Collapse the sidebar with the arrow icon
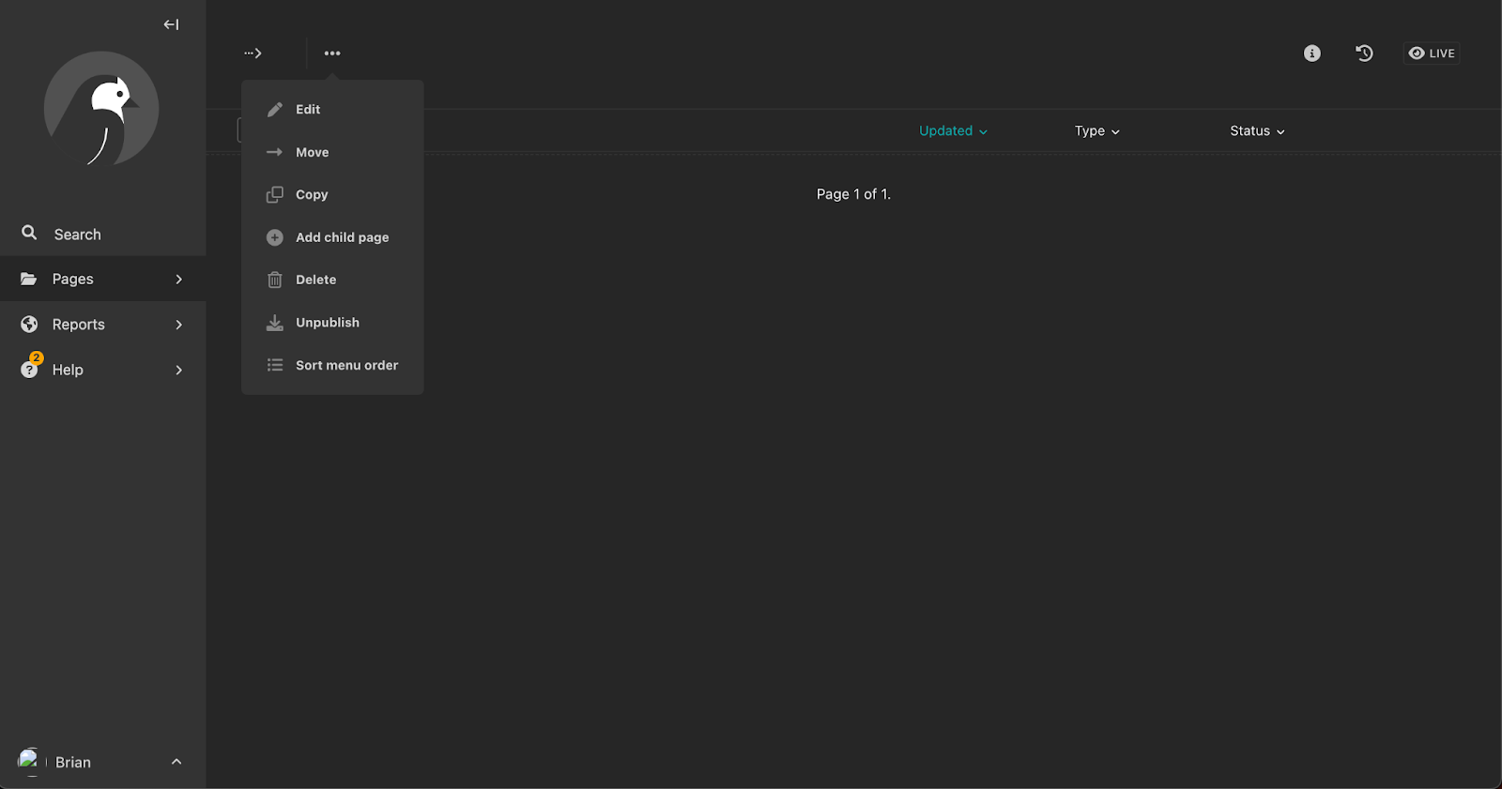 point(171,24)
